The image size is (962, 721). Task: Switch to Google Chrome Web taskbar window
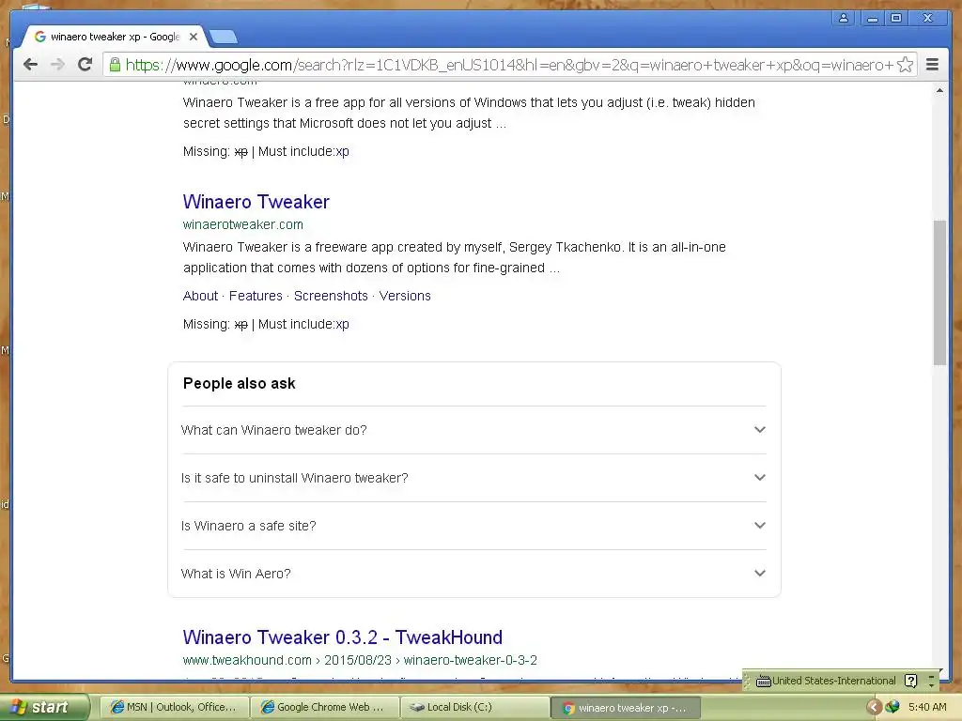pos(324,707)
